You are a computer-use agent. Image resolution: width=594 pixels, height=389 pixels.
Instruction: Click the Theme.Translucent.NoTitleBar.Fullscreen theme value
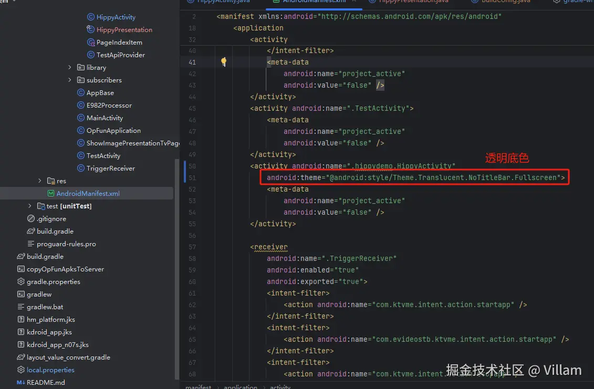443,177
